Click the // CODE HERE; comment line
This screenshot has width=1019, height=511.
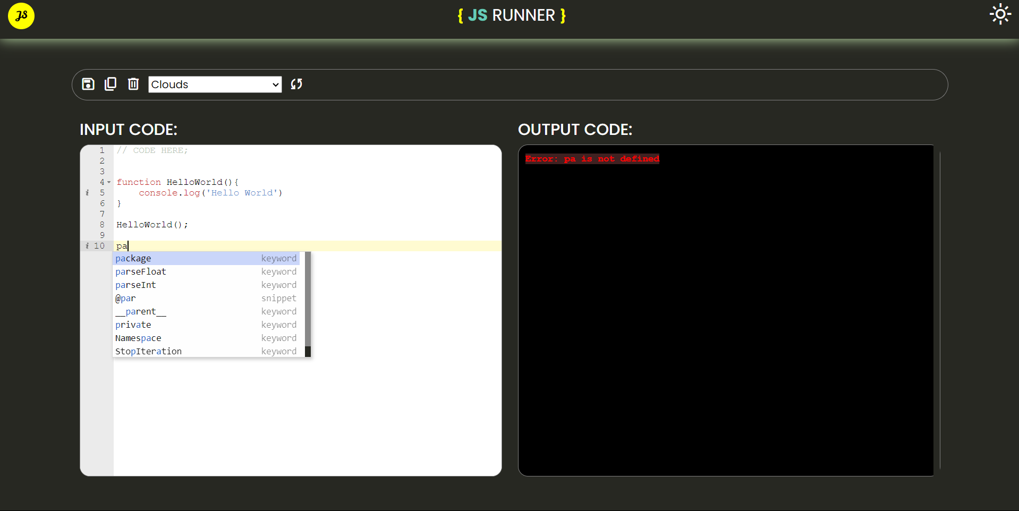click(x=152, y=150)
